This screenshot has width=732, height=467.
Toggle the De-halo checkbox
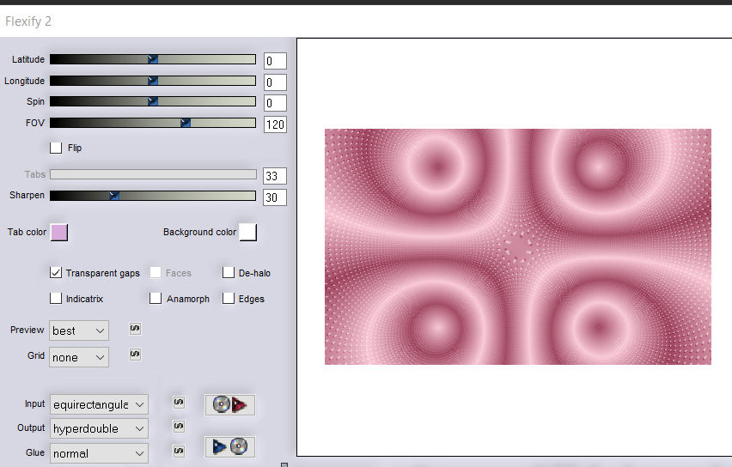[229, 272]
